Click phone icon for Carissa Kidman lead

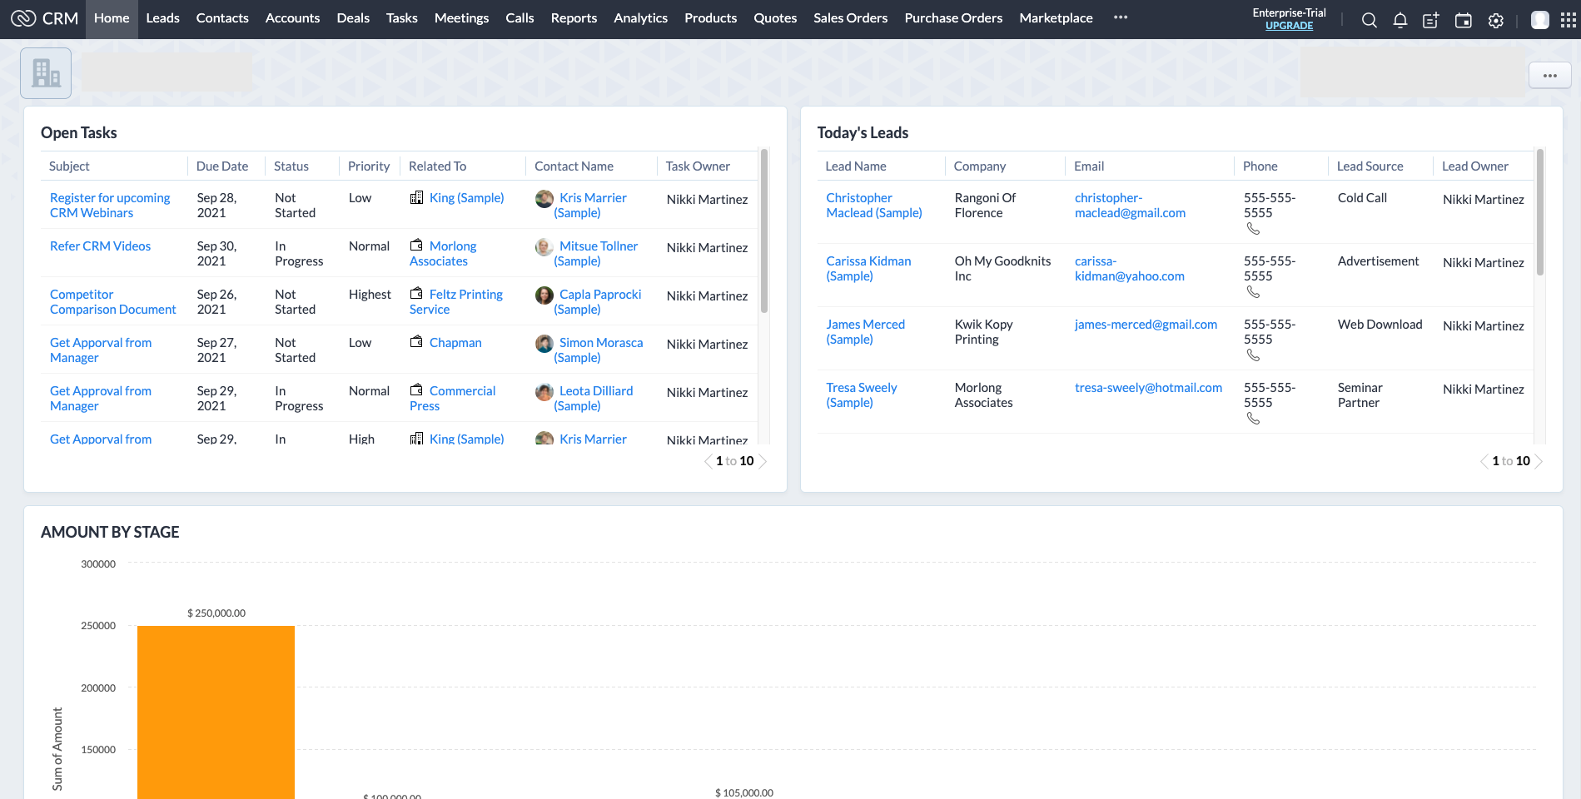1253,292
